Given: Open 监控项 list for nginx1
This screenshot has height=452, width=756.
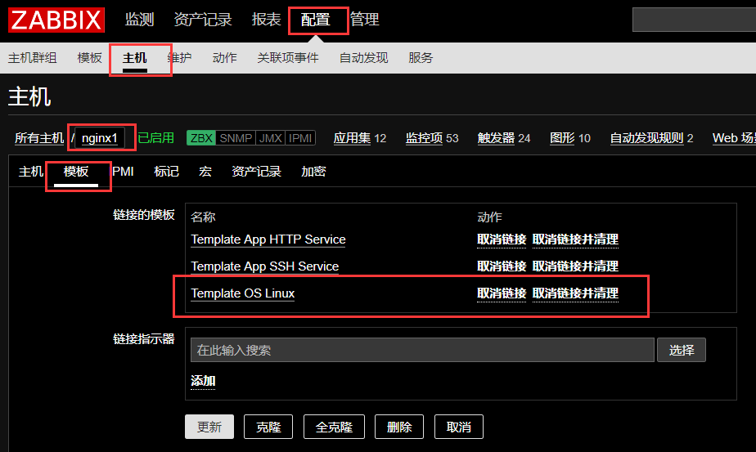Looking at the screenshot, I should click(425, 138).
